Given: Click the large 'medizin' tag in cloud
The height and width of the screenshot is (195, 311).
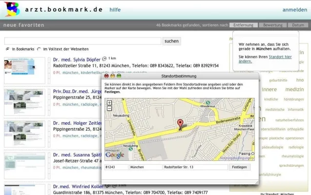Looking at the screenshot, I should tap(294, 90).
